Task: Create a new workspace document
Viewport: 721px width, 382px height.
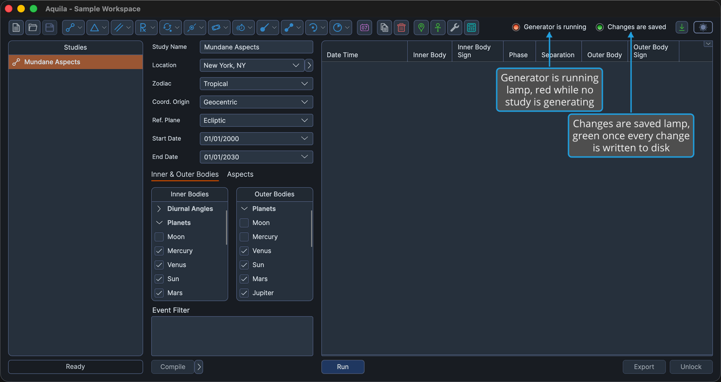Action: pyautogui.click(x=16, y=28)
